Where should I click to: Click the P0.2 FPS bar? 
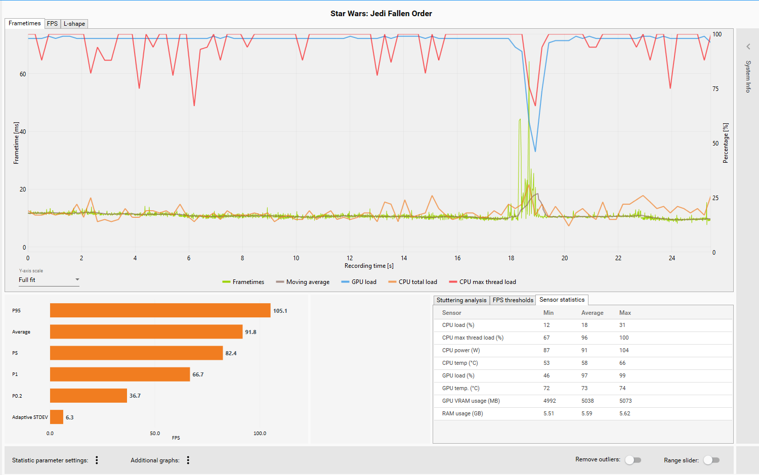pos(89,396)
